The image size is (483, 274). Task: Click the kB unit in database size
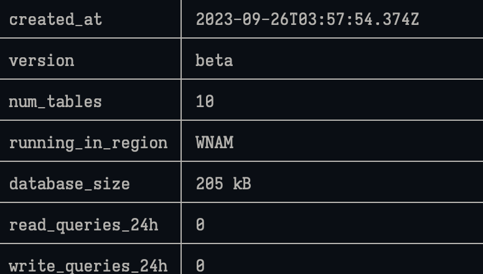242,184
